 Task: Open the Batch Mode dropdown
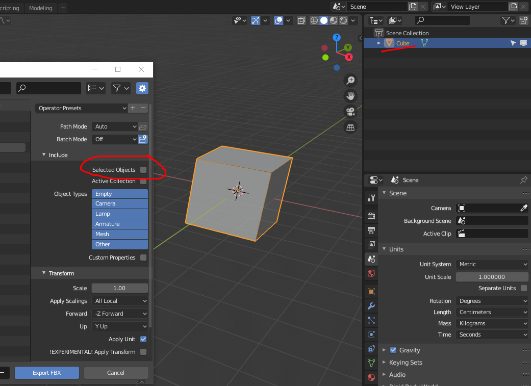(x=114, y=139)
